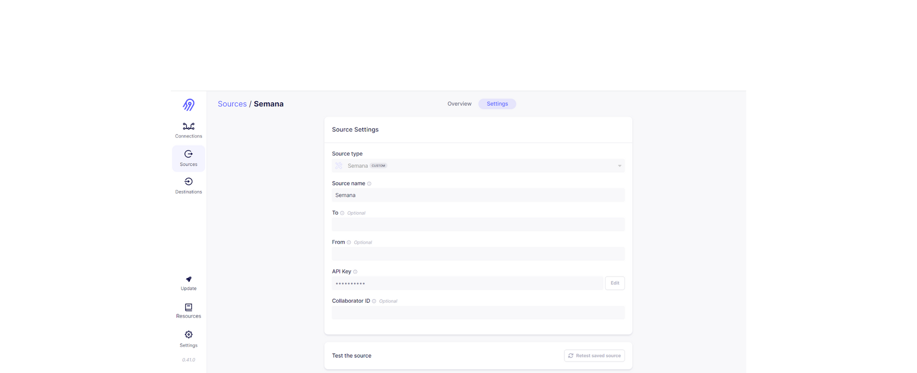Click the Update rocket icon
Image resolution: width=917 pixels, height=373 pixels.
click(x=188, y=279)
